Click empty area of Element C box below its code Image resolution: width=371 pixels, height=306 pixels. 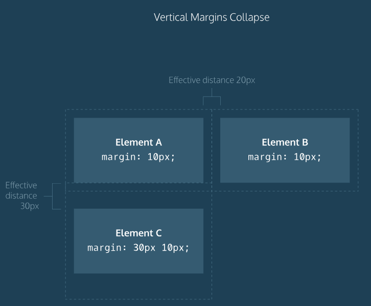pyautogui.click(x=138, y=263)
